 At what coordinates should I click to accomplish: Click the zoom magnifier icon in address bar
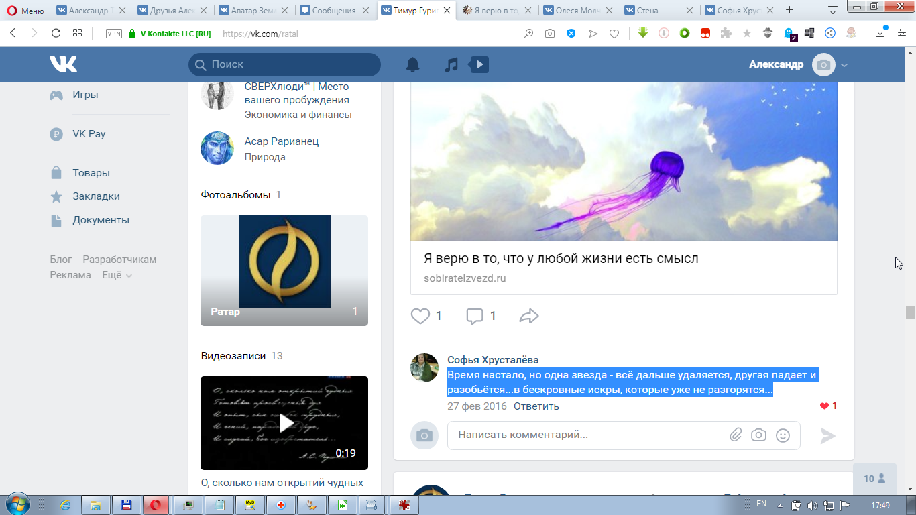click(x=529, y=34)
